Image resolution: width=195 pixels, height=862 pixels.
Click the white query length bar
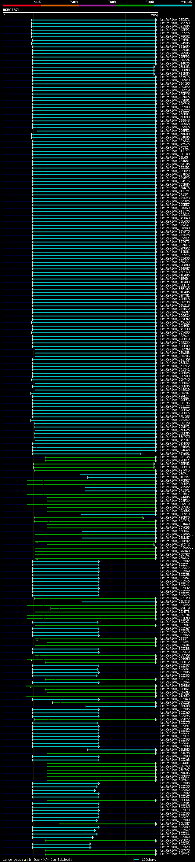click(x=80, y=13)
